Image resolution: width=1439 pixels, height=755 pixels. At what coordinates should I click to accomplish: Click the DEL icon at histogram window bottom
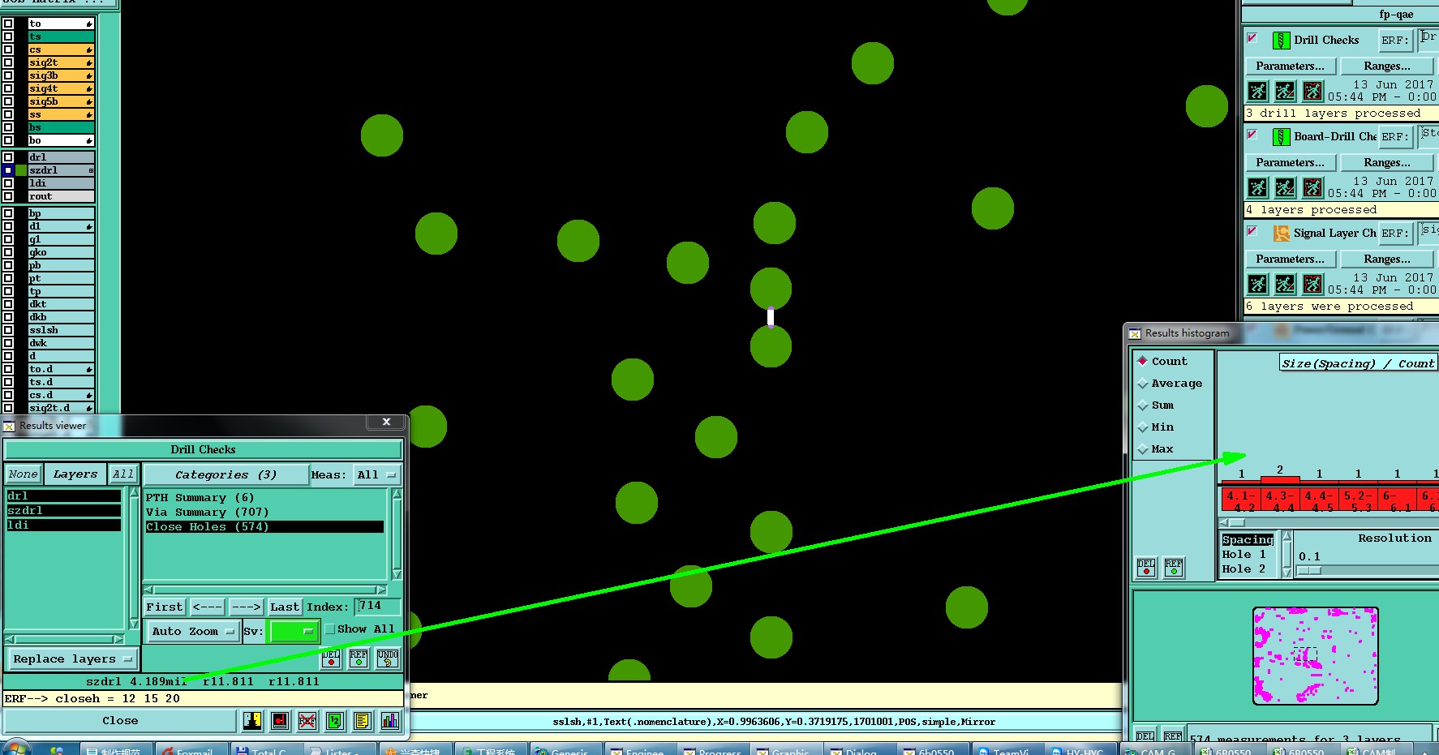(1145, 735)
